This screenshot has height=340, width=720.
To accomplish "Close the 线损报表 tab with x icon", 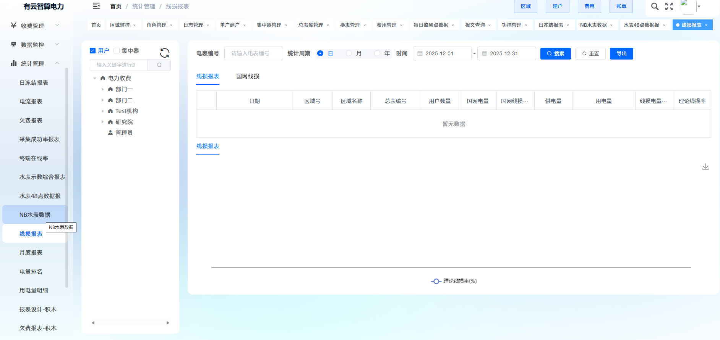I will (x=706, y=25).
